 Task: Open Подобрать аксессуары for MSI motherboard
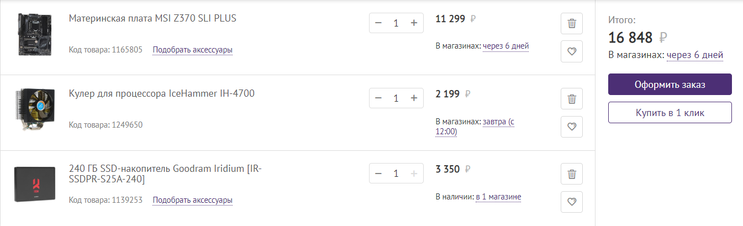coord(192,50)
